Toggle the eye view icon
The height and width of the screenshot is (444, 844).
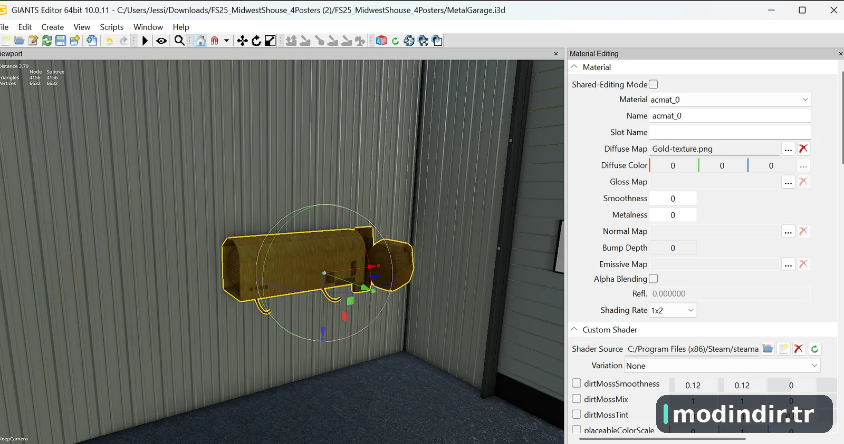tap(161, 41)
